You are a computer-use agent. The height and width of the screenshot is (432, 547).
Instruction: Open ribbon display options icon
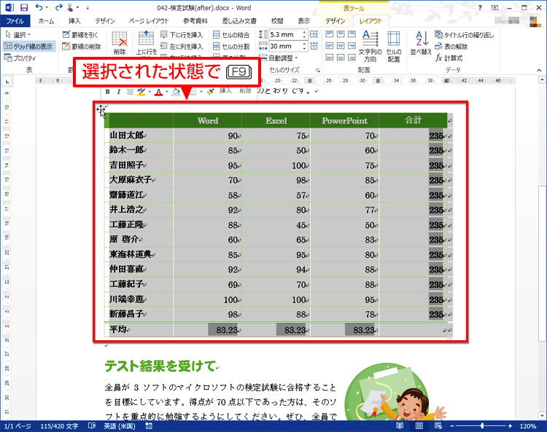click(x=494, y=8)
